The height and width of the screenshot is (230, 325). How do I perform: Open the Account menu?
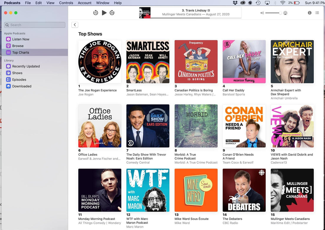pos(84,3)
